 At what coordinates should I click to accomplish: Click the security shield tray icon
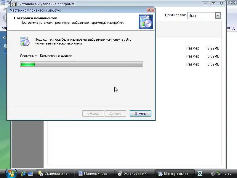pos(219,173)
